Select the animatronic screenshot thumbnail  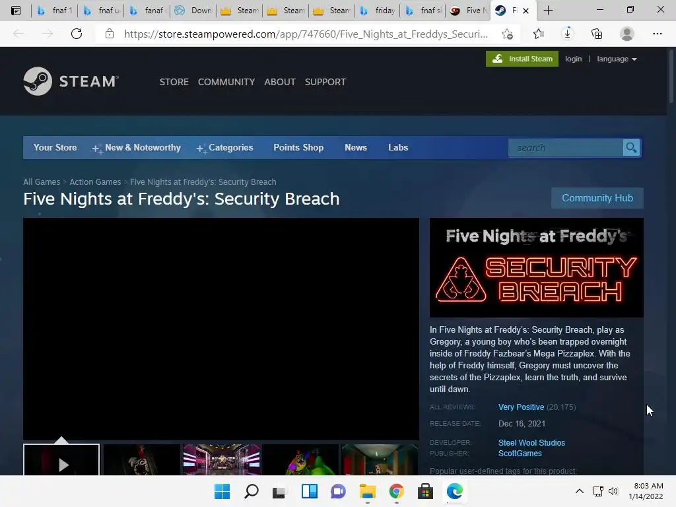(141, 459)
